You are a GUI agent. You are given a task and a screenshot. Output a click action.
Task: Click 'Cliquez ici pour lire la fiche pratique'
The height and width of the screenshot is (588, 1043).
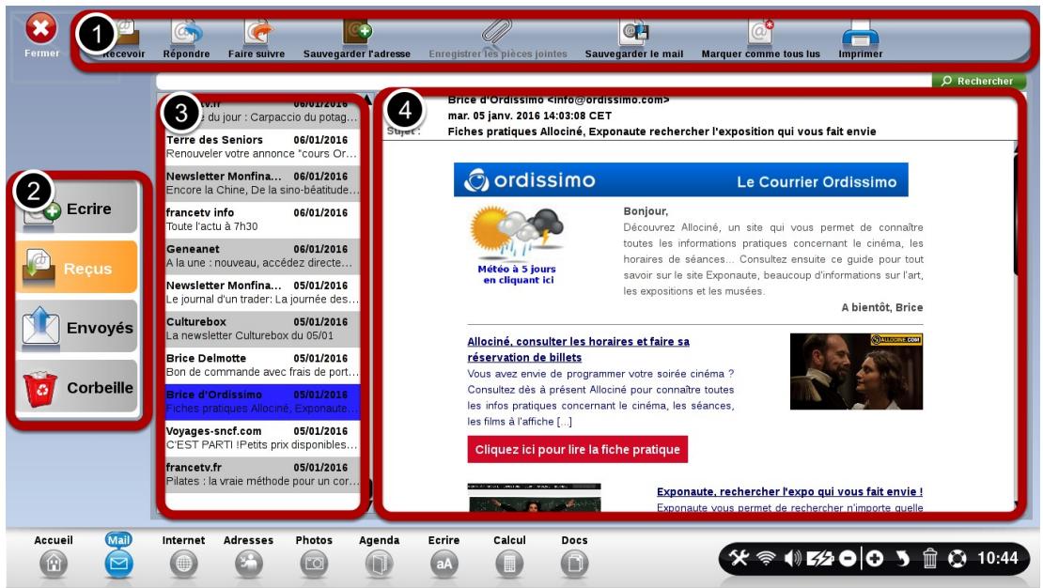pos(577,450)
